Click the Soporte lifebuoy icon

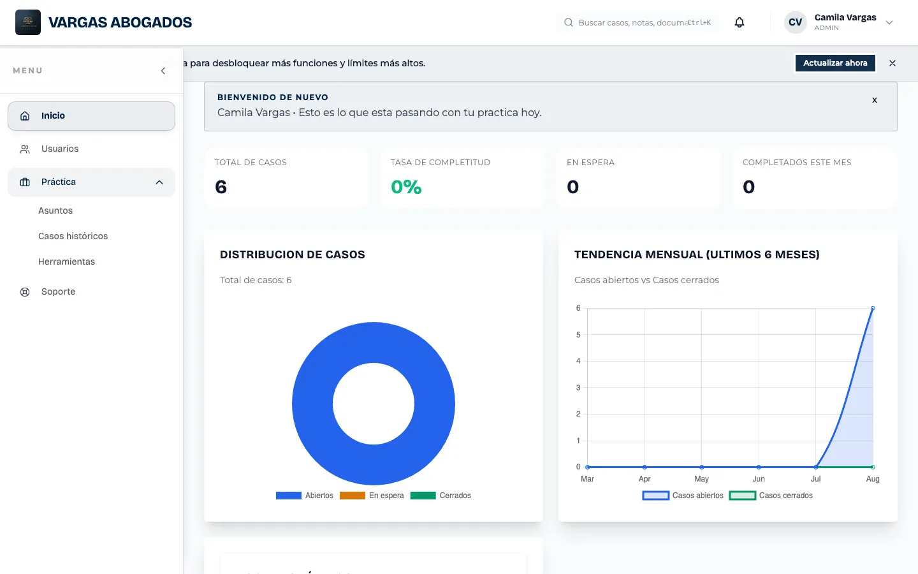(x=25, y=292)
